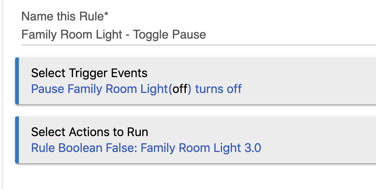
Task: Click the asterisk after 'Name this Rule'
Action: [106, 14]
